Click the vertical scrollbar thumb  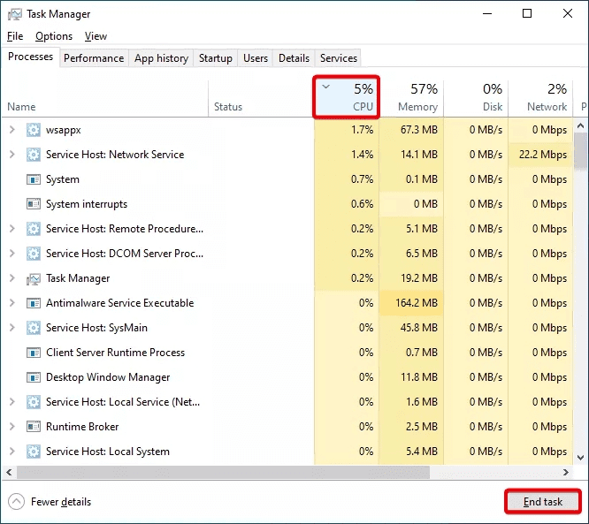coord(581,151)
